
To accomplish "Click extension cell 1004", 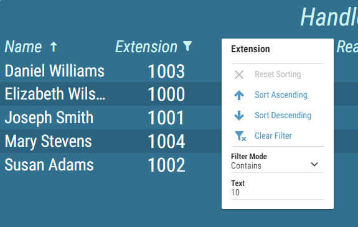I will (x=166, y=141).
